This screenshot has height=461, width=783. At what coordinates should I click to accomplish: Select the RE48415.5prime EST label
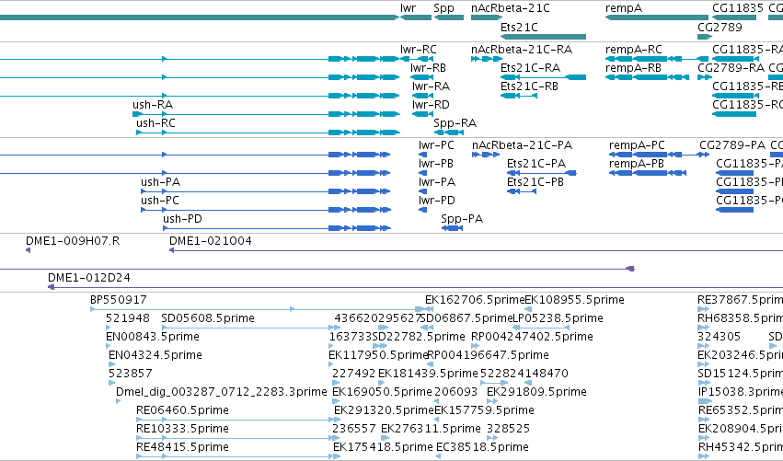point(183,448)
